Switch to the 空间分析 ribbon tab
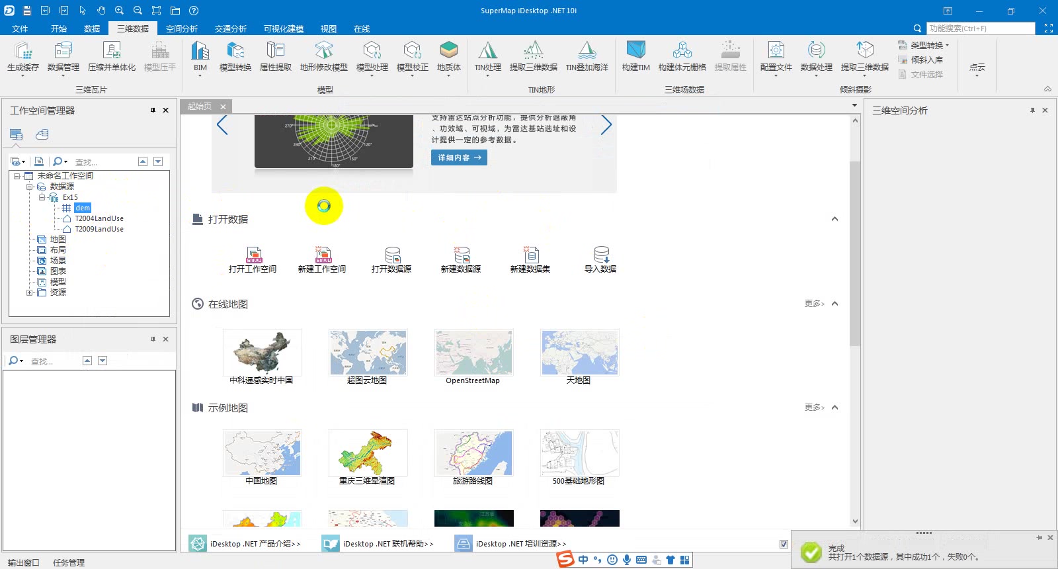This screenshot has height=569, width=1058. coord(182,28)
